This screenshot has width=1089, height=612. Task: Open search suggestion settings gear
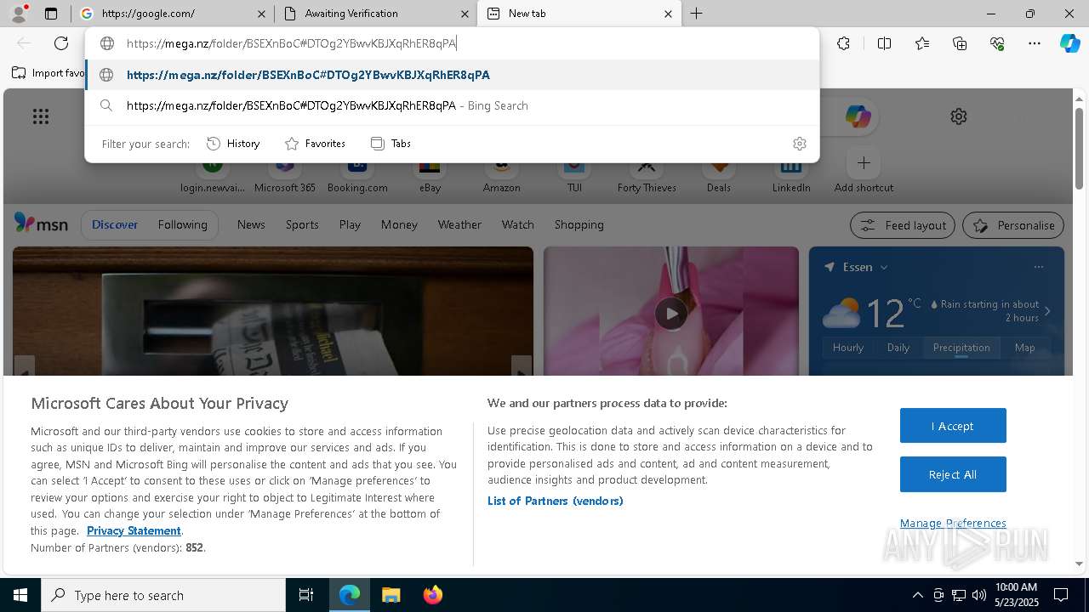click(799, 144)
